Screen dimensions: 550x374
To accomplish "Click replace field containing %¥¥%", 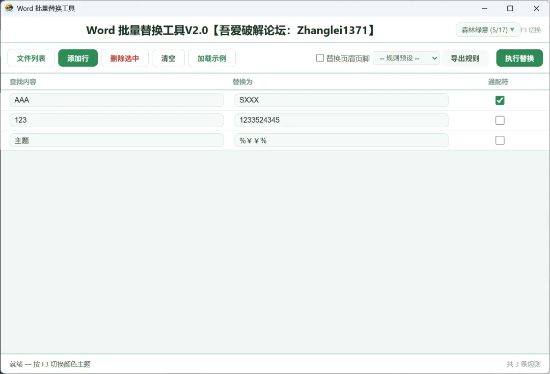I will [x=342, y=140].
